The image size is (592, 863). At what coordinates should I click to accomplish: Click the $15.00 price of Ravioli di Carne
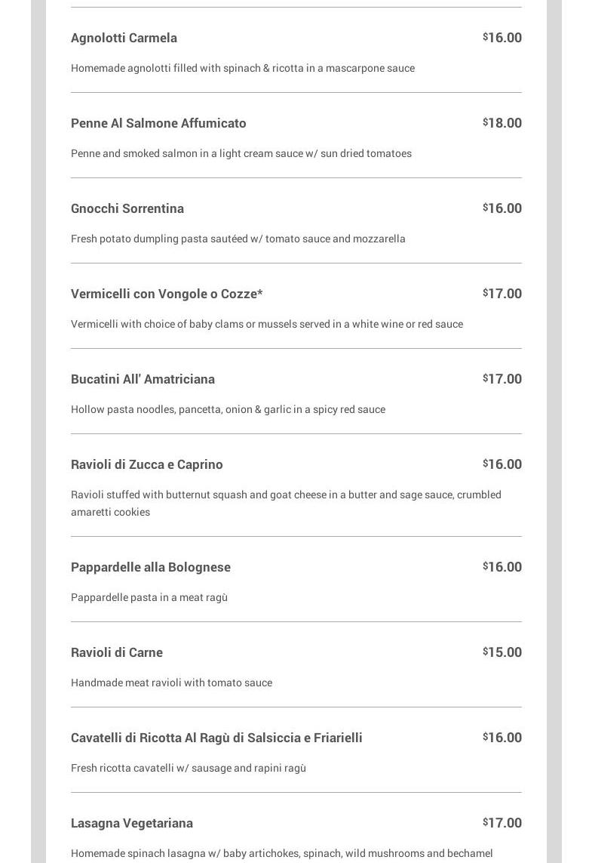(502, 652)
